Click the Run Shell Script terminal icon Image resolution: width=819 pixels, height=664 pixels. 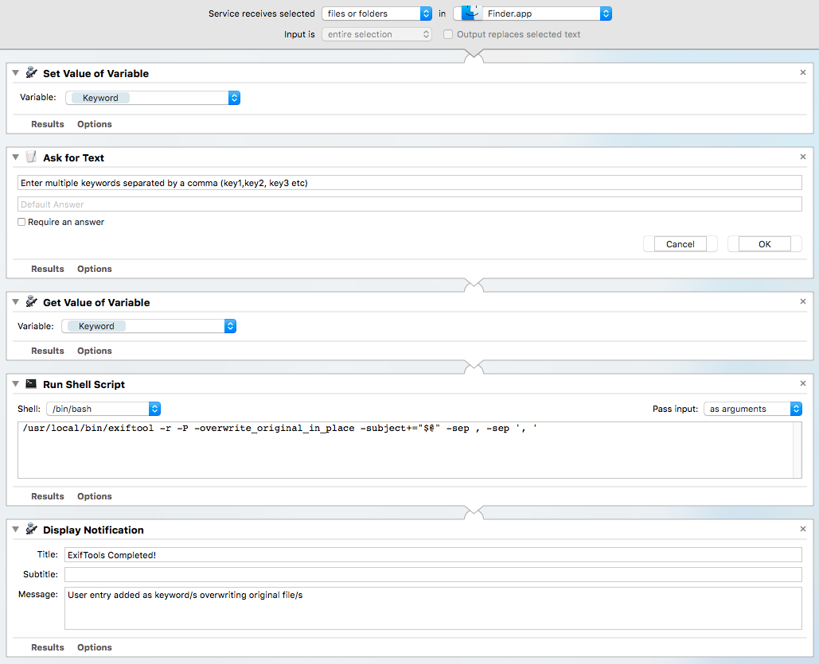point(31,383)
